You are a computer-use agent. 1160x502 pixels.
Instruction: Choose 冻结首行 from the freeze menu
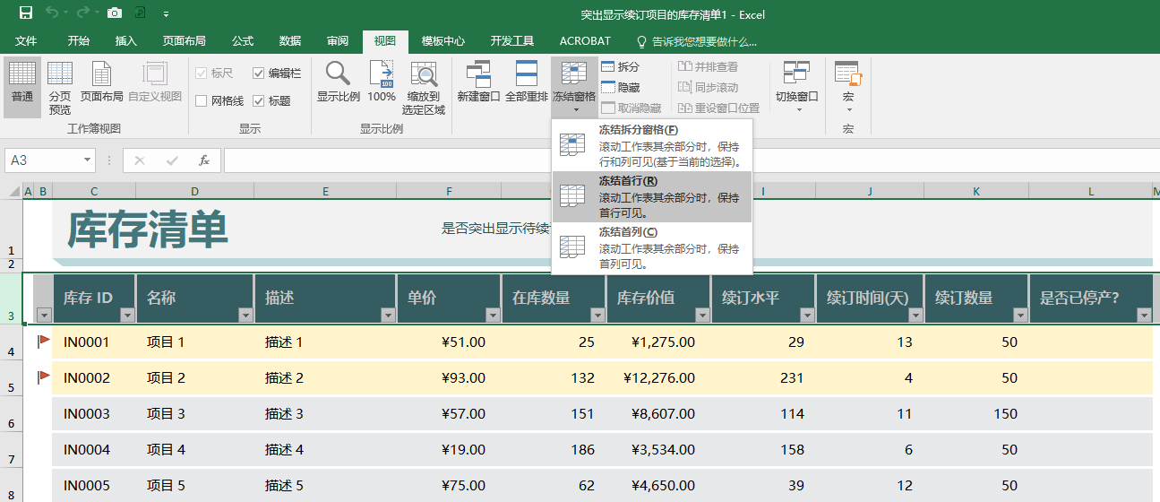(x=652, y=196)
